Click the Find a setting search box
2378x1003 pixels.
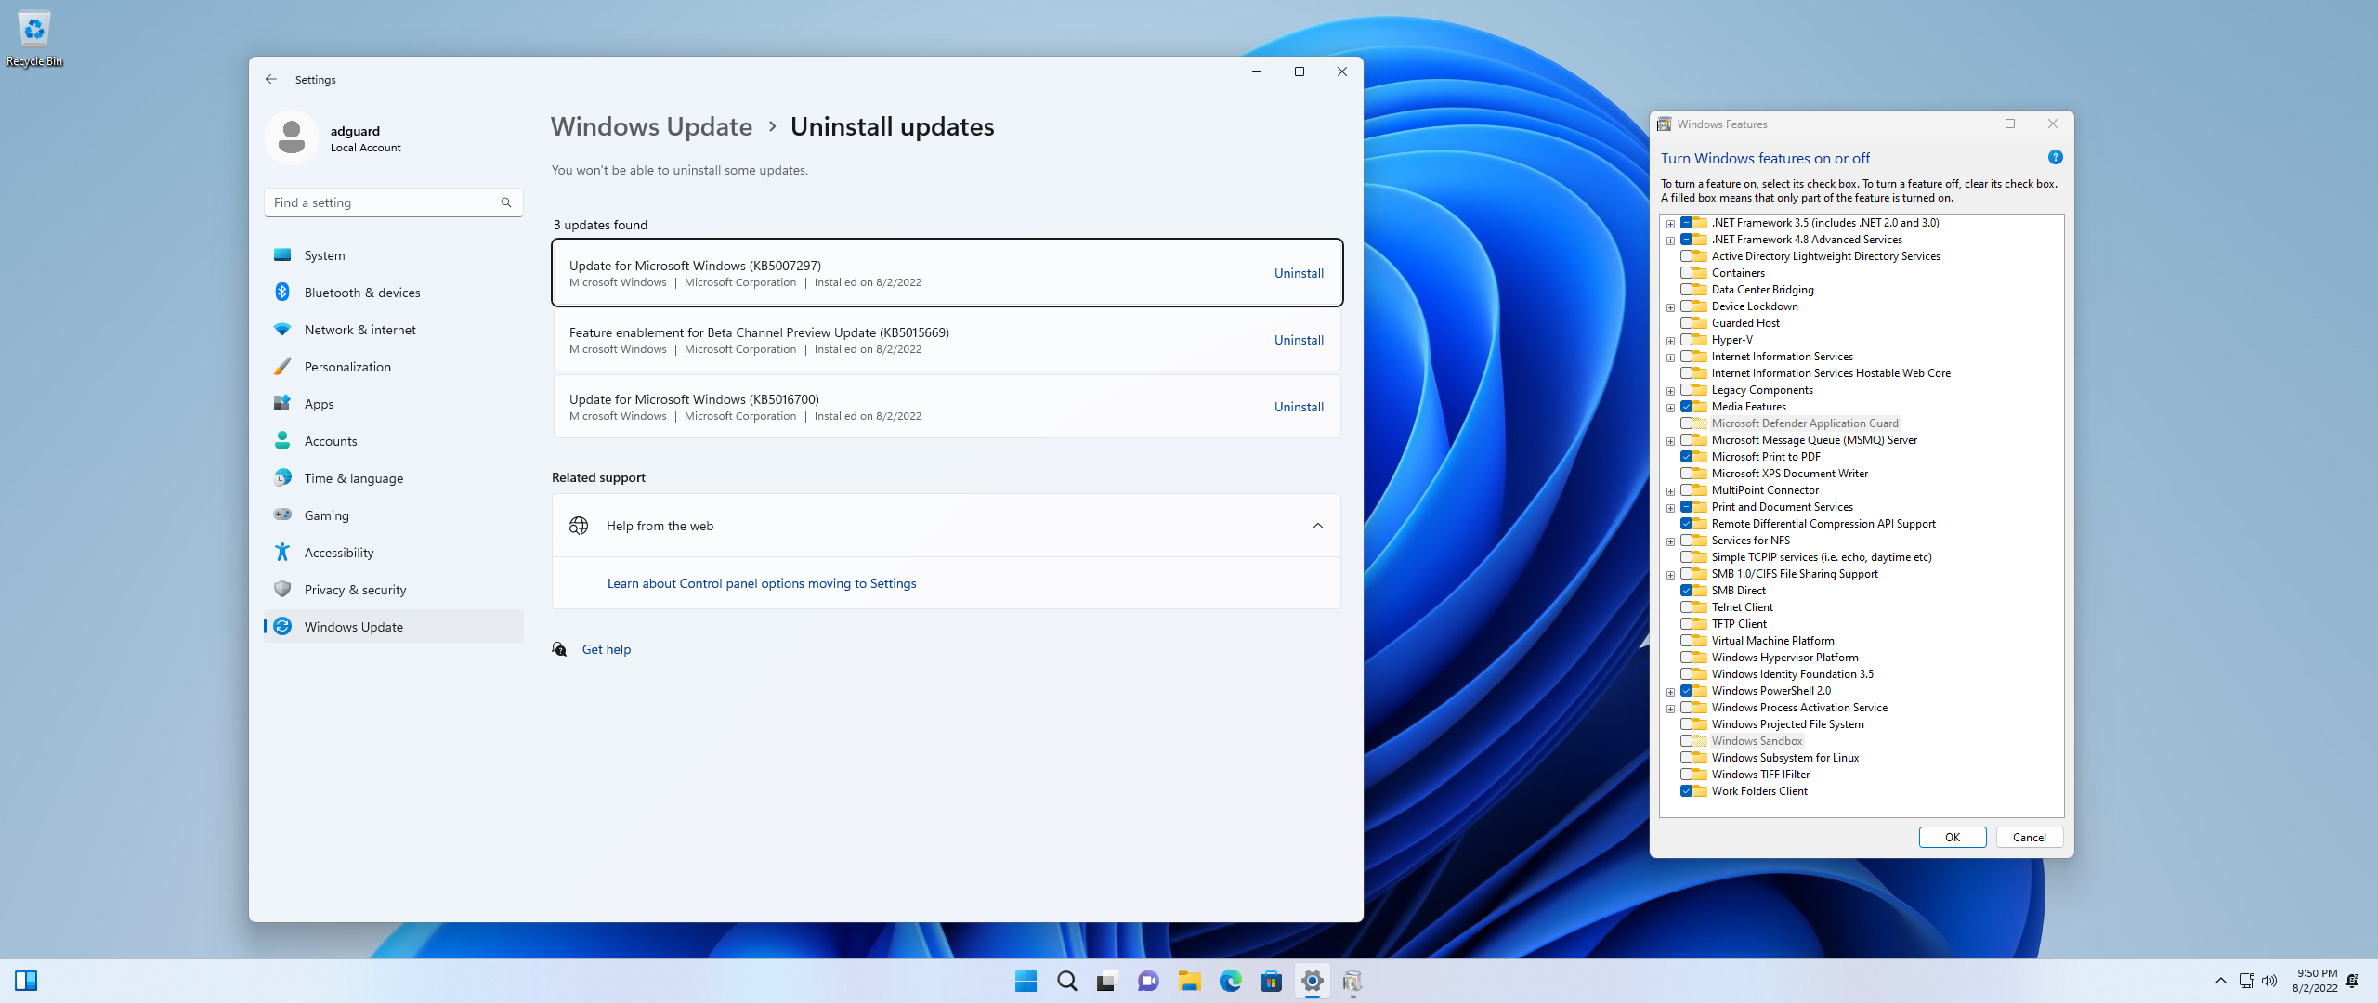pyautogui.click(x=394, y=202)
